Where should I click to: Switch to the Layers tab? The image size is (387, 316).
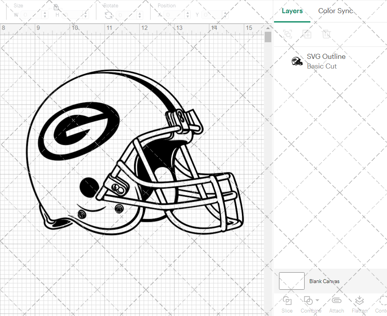(292, 11)
